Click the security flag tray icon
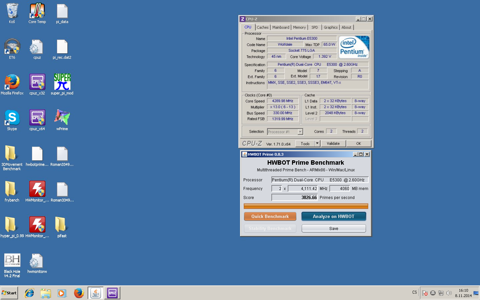Image resolution: width=480 pixels, height=300 pixels. [425, 293]
